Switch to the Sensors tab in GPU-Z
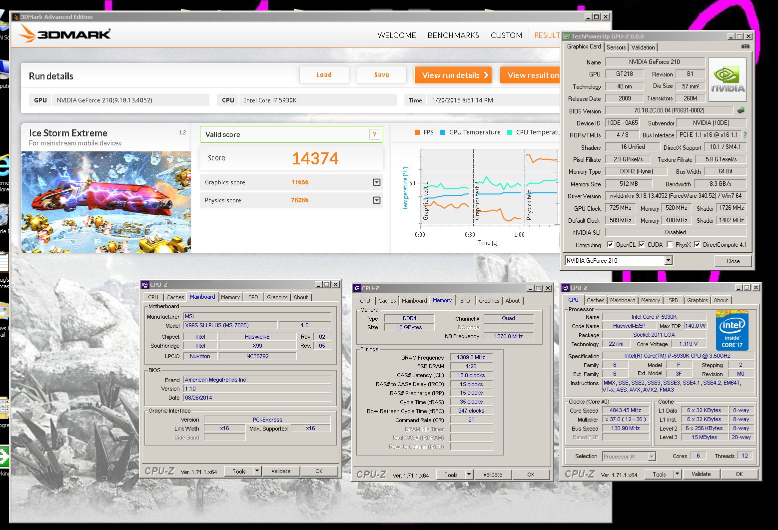The height and width of the screenshot is (530, 778). pyautogui.click(x=616, y=47)
